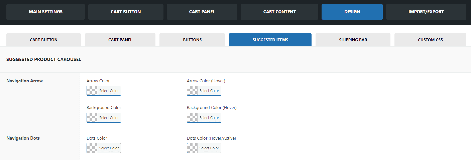Set the Background Color (Hover) swatch

[204, 118]
